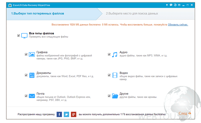Disable the Почта checkbox
The height and width of the screenshot is (123, 201).
click(26, 96)
